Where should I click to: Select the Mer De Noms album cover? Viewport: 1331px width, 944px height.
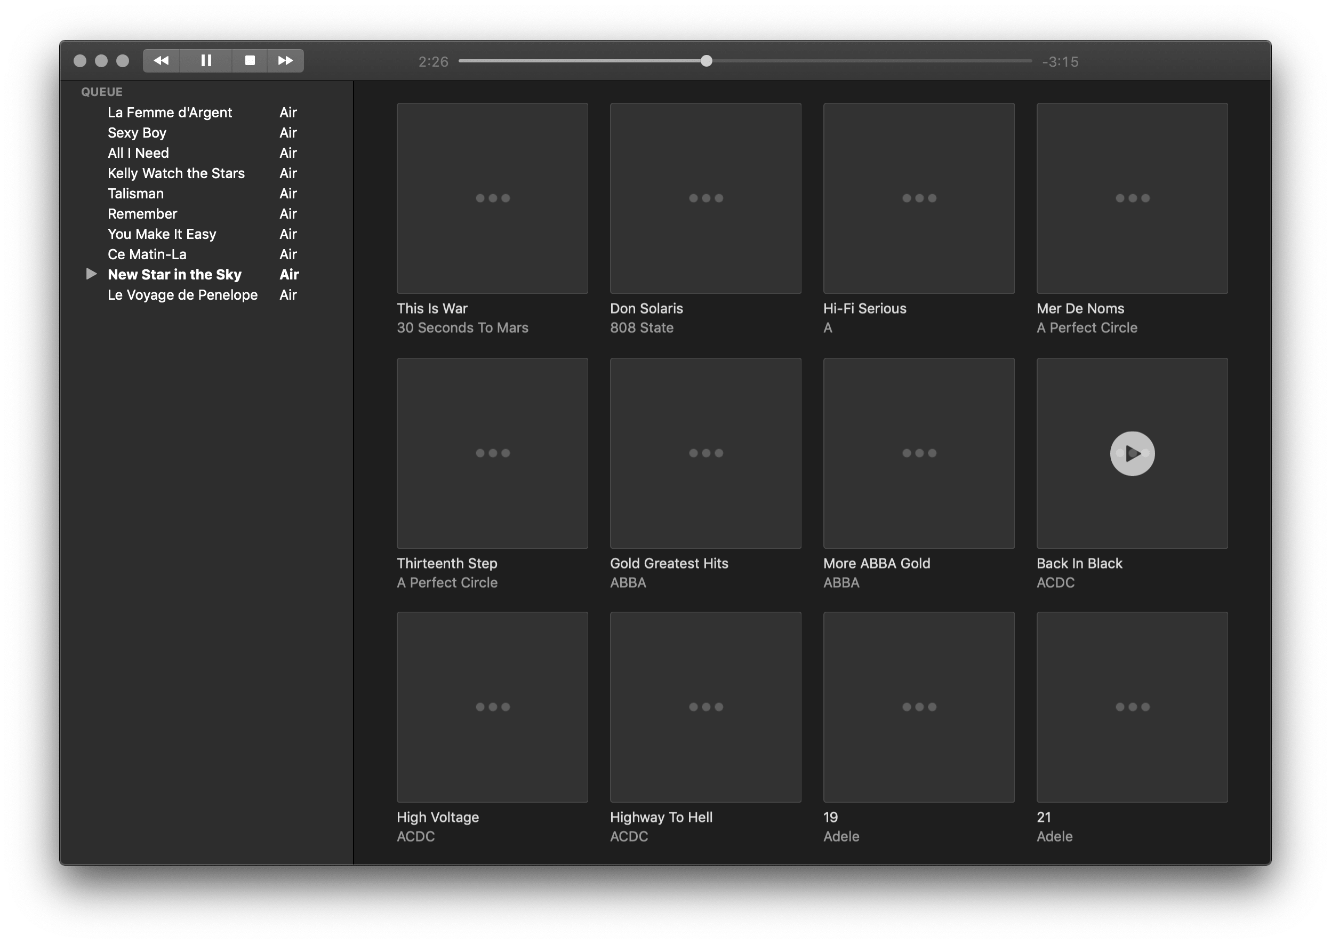click(1131, 198)
